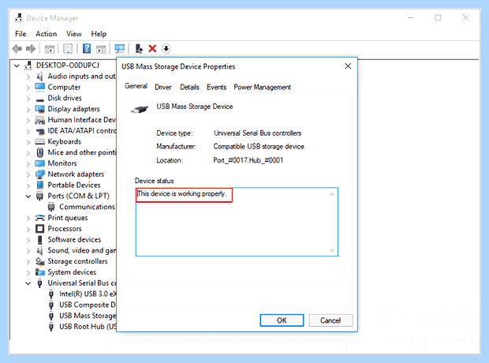The width and height of the screenshot is (489, 363).
Task: Click the Device status scroll down arrow
Action: (x=332, y=250)
